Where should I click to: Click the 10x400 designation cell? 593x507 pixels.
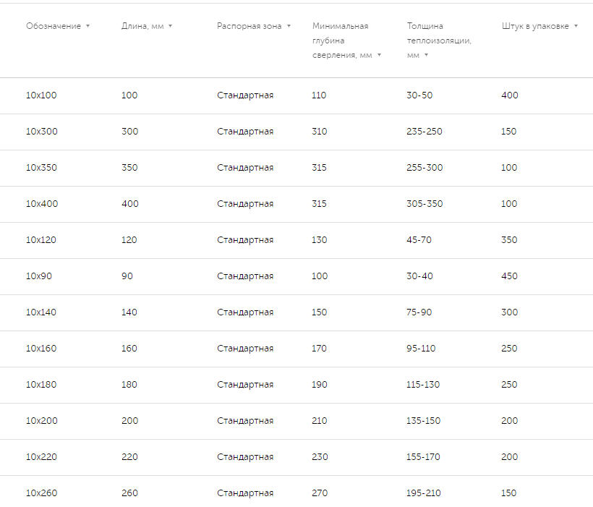[x=42, y=204]
